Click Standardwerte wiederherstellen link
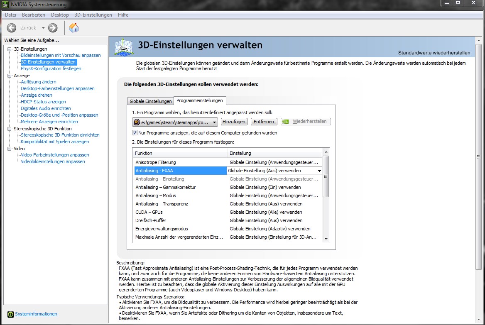This screenshot has width=485, height=325. click(434, 53)
